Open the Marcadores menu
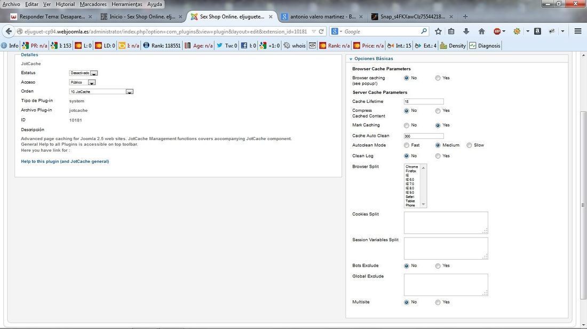Viewport: 587px width, 329px height. click(x=93, y=4)
